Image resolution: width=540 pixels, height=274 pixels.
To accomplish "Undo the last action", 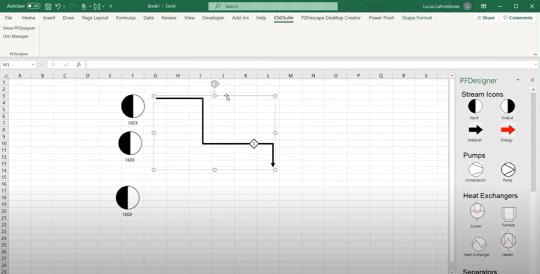I will (58, 6).
